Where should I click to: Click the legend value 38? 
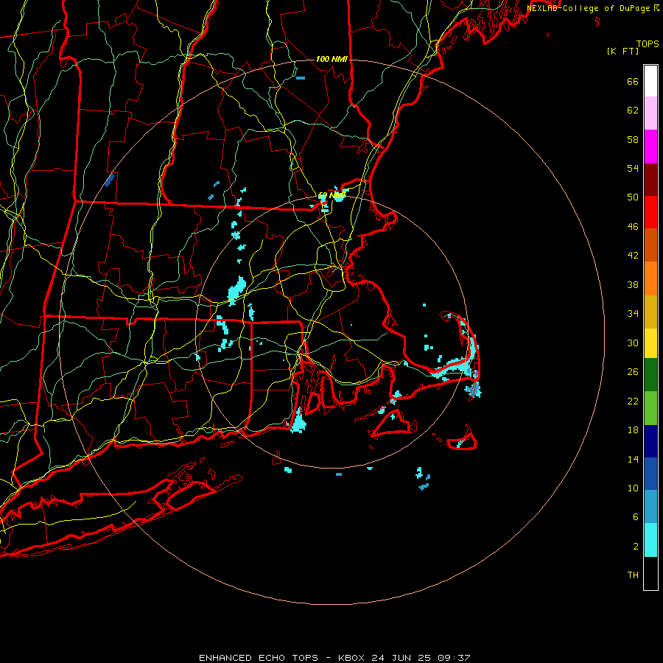click(633, 284)
